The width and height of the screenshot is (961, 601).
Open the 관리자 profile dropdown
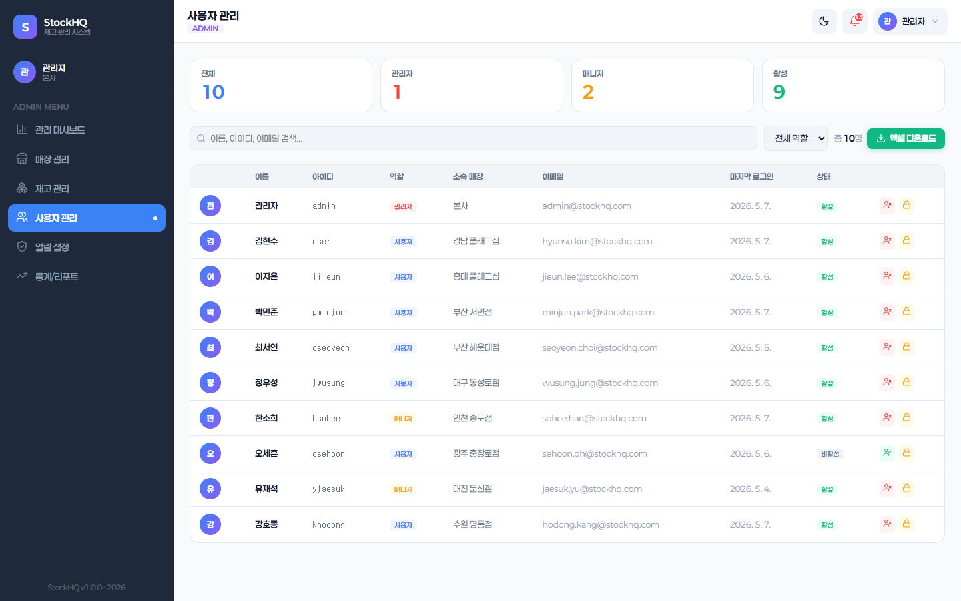[x=910, y=21]
